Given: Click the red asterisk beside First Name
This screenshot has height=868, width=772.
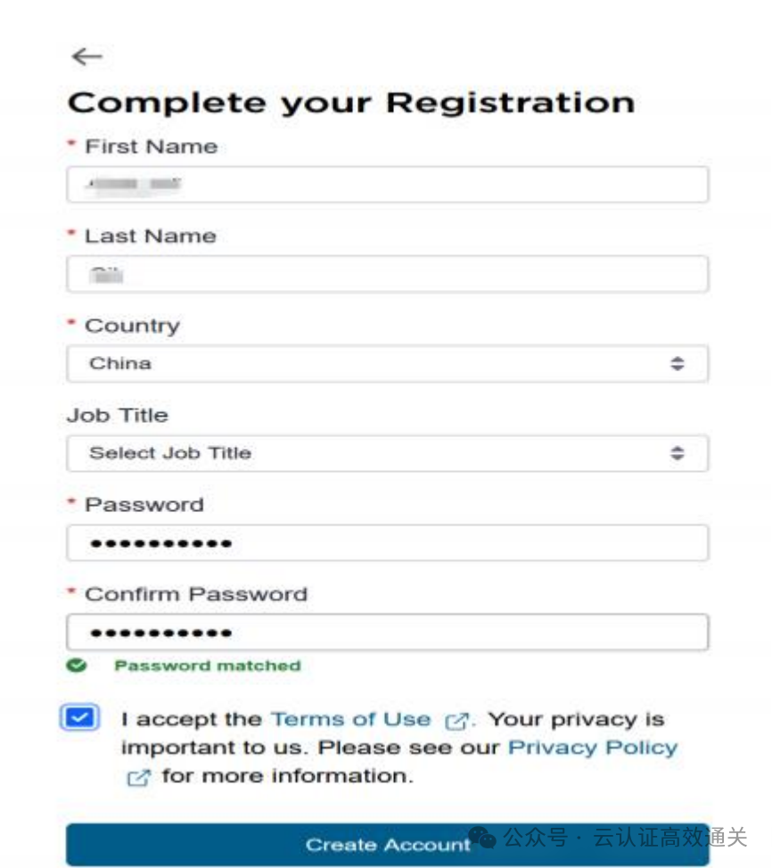Looking at the screenshot, I should 72,143.
